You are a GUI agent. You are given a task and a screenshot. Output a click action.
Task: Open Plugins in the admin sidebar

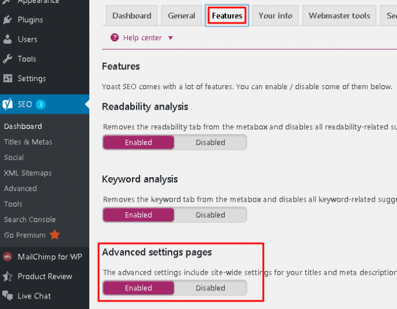[x=44, y=20]
